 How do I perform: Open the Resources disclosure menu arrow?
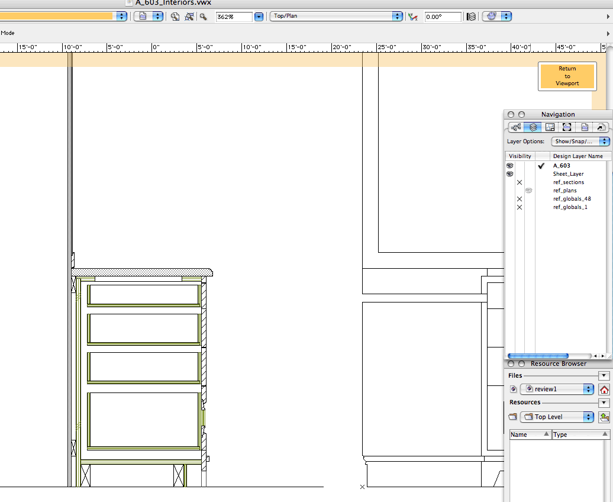point(604,402)
